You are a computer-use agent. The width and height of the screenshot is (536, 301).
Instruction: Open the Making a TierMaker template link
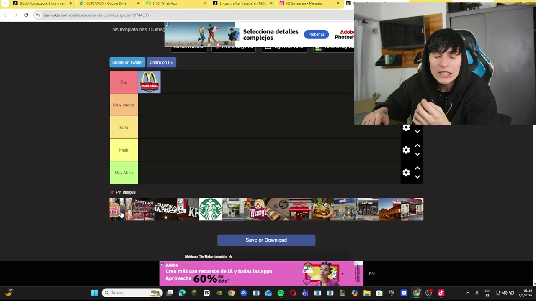coord(208,257)
